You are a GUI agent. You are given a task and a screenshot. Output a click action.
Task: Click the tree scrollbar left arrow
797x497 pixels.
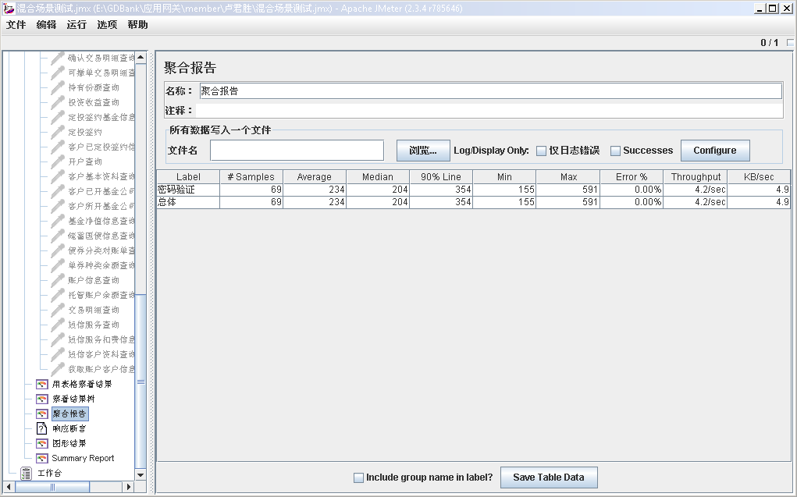[9, 487]
